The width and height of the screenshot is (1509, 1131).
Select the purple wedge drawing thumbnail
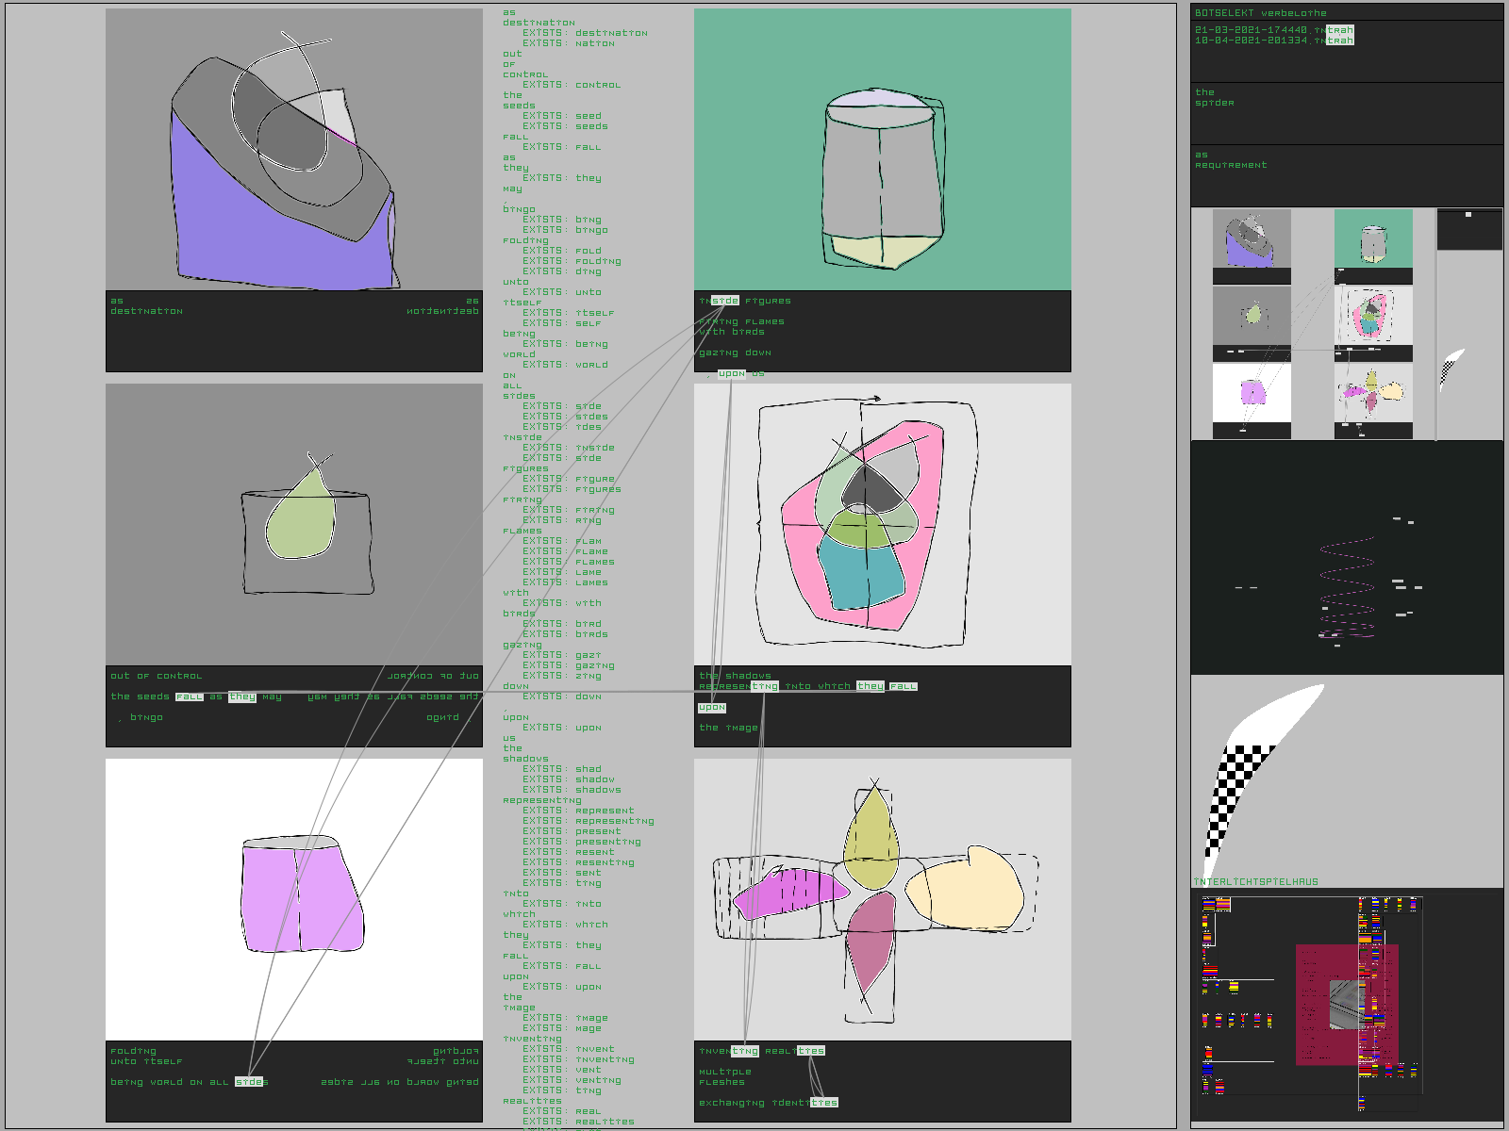click(x=1252, y=239)
